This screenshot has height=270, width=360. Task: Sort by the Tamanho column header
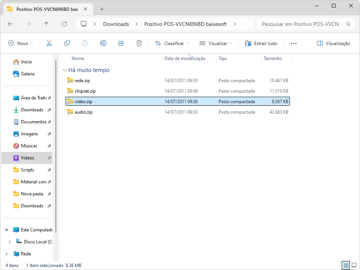click(273, 58)
